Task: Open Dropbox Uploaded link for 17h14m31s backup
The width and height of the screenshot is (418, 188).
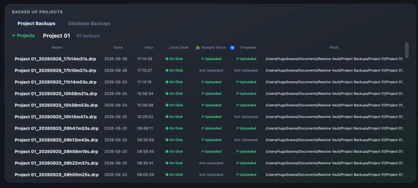Action: (246, 59)
